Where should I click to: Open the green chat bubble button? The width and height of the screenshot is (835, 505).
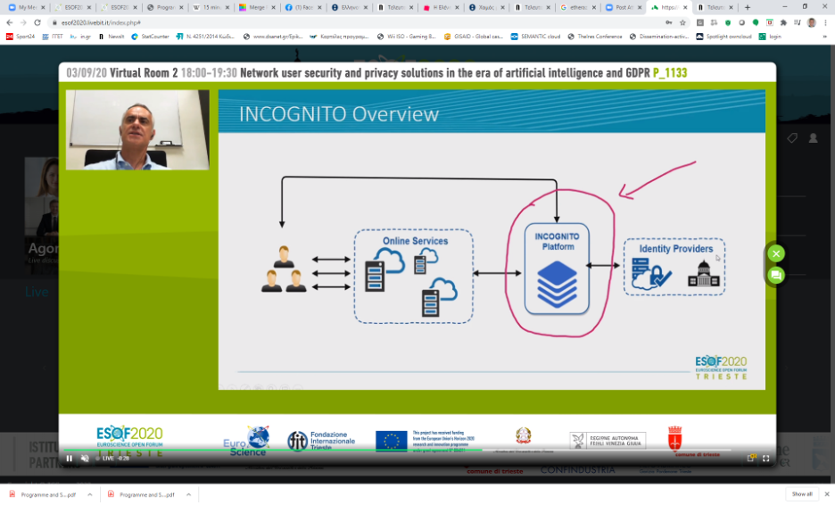pos(776,275)
